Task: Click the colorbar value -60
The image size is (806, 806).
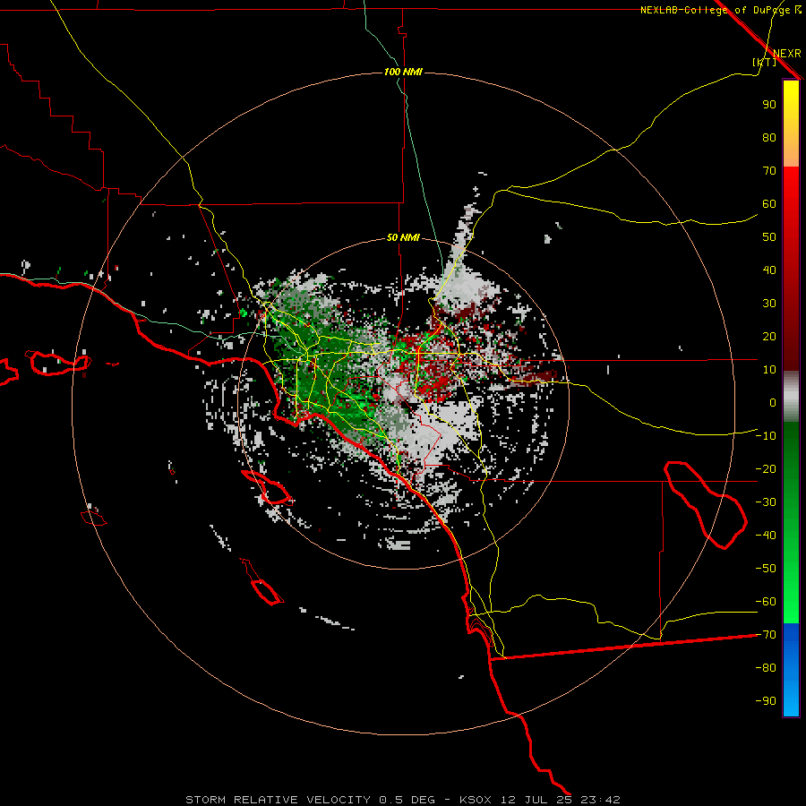Action: 766,602
